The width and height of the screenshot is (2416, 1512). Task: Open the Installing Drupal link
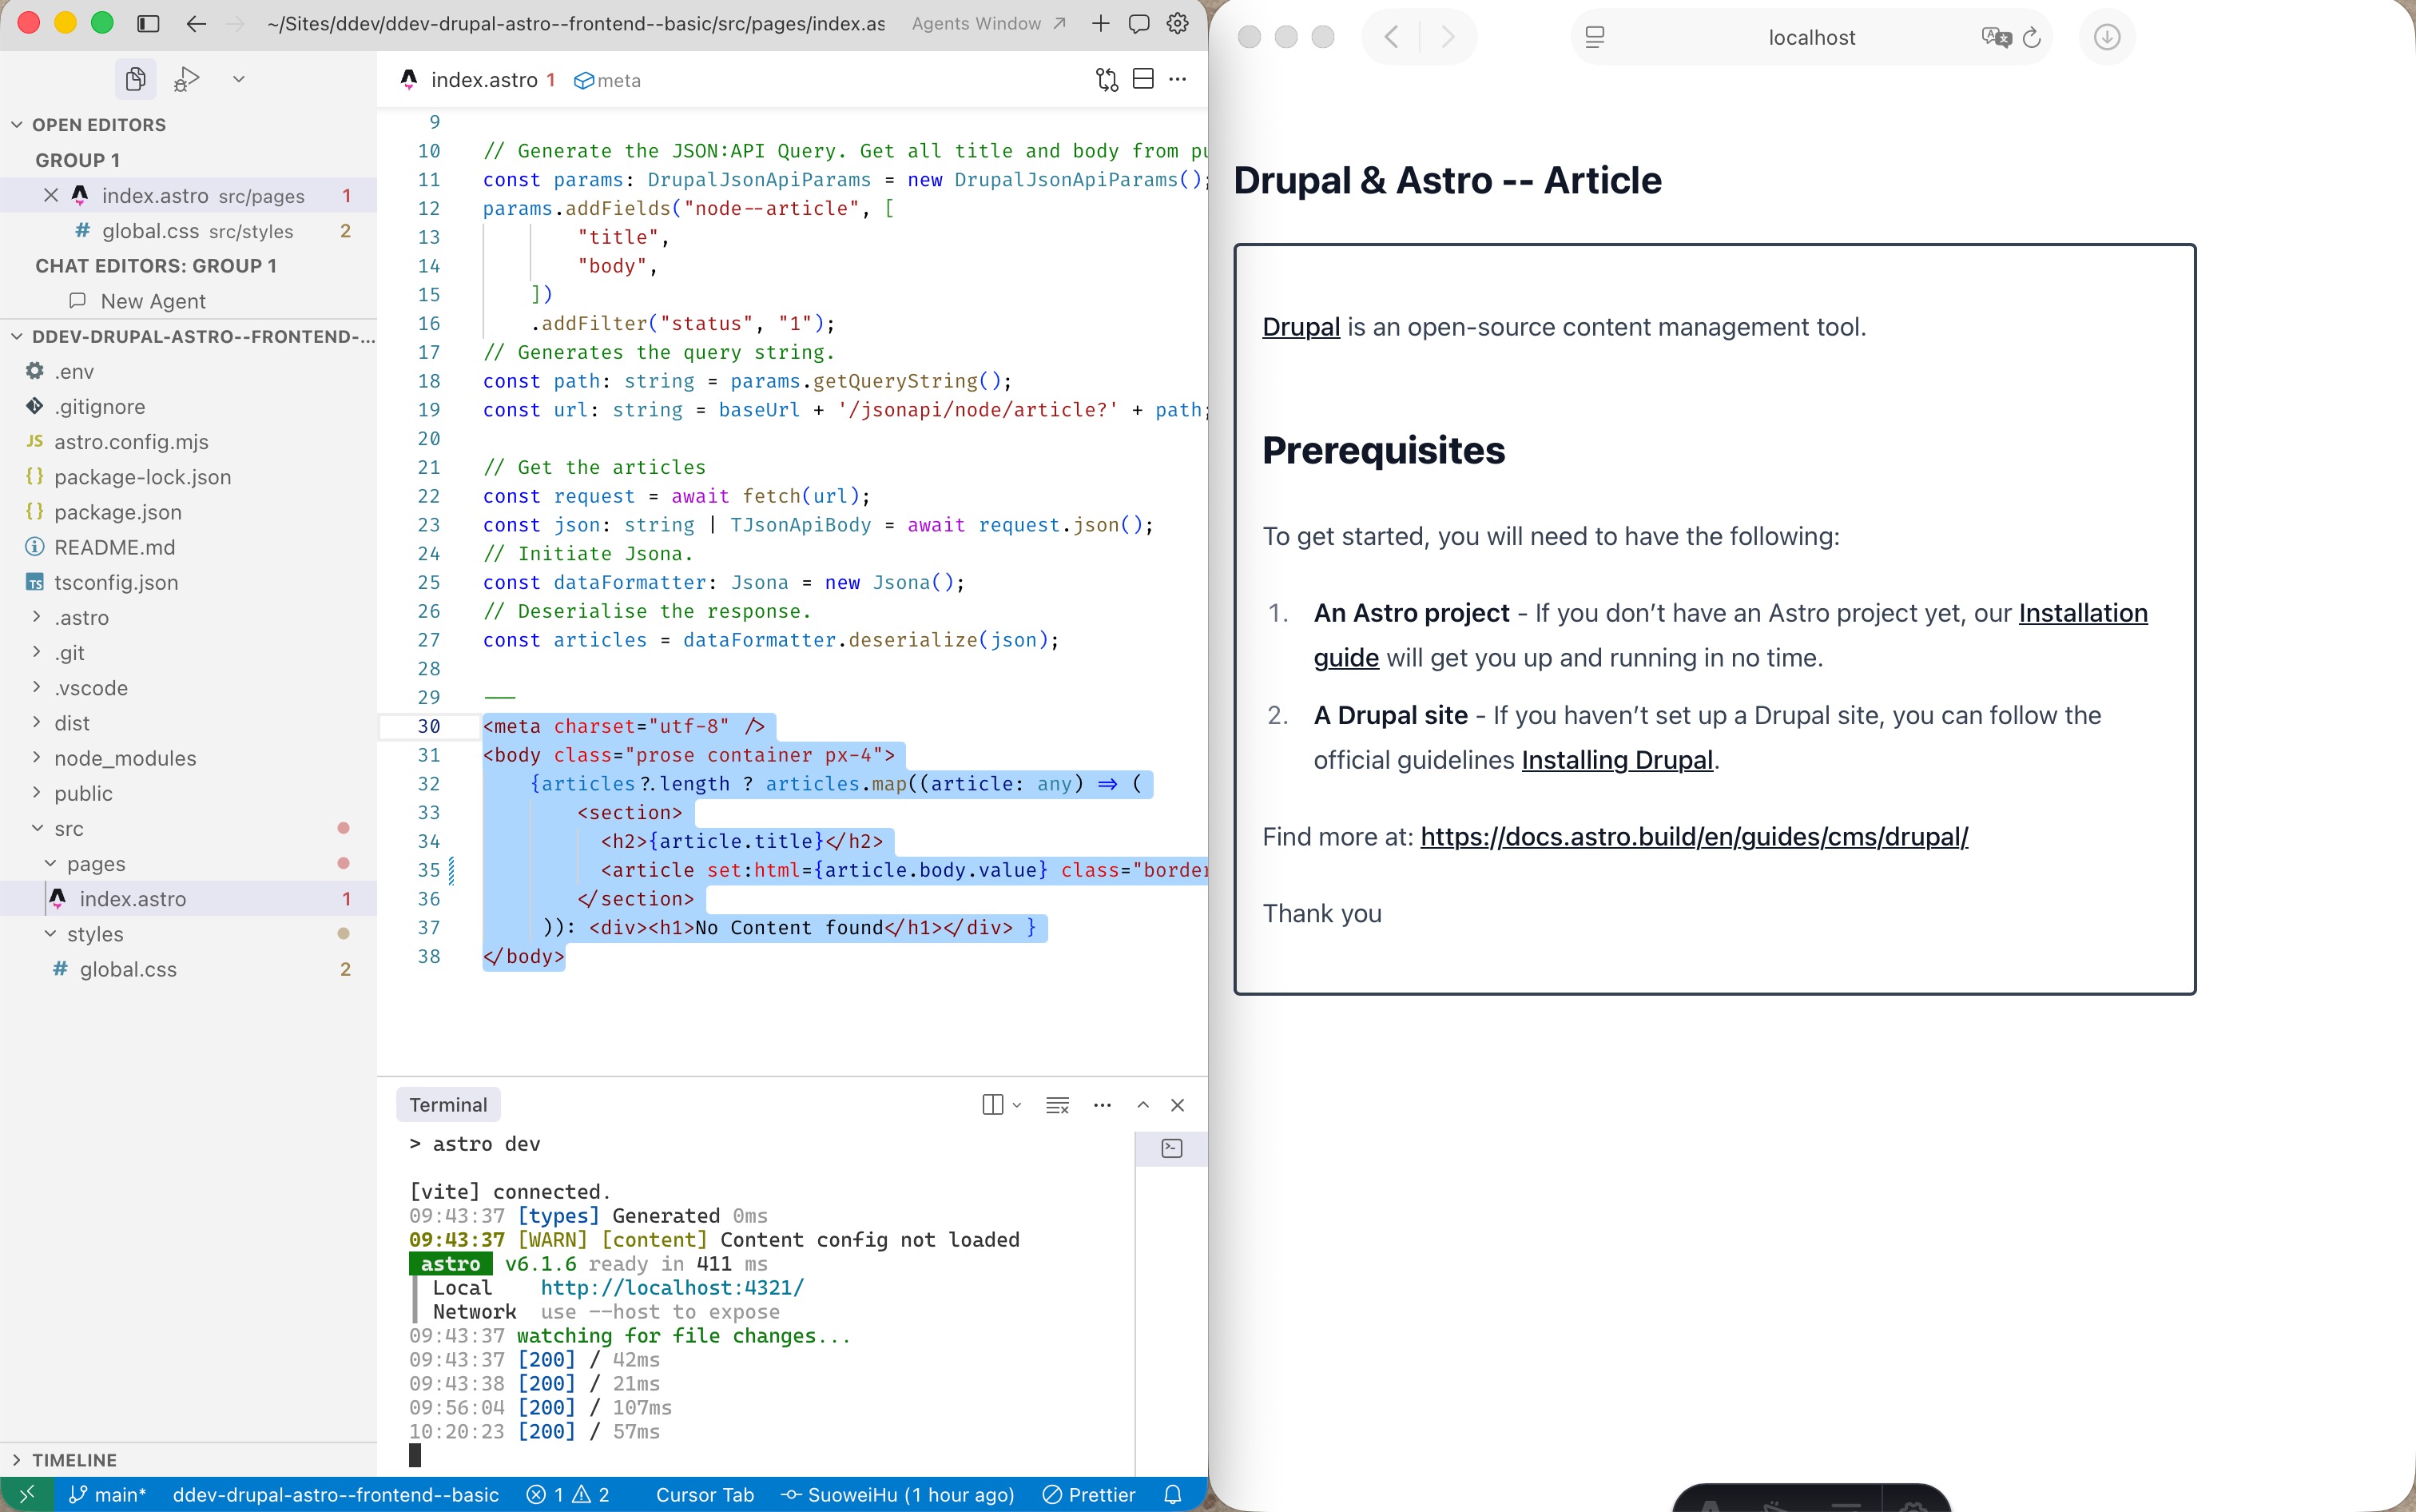coord(1616,760)
